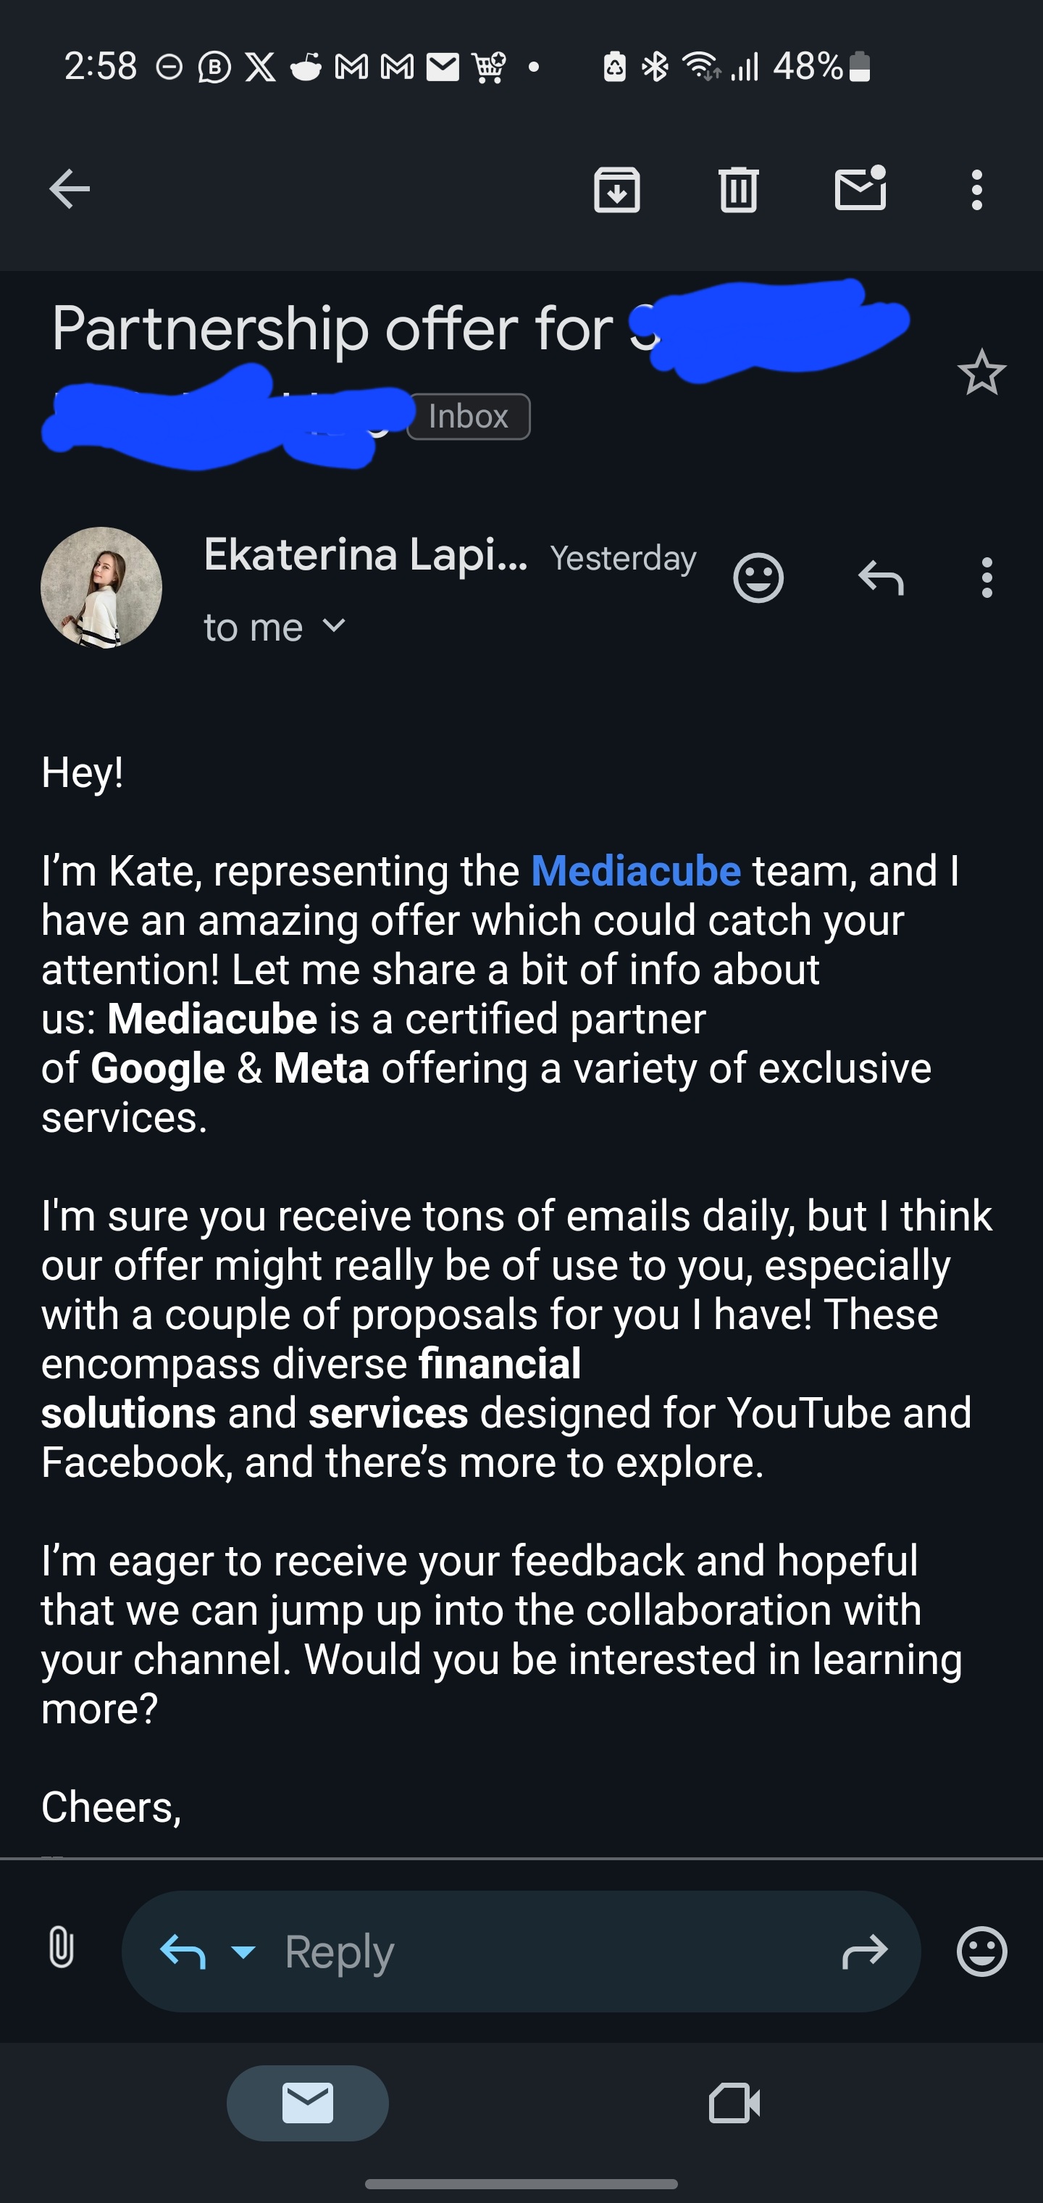The height and width of the screenshot is (2203, 1043).
Task: Open the blue Mediacube link
Action: tap(636, 870)
